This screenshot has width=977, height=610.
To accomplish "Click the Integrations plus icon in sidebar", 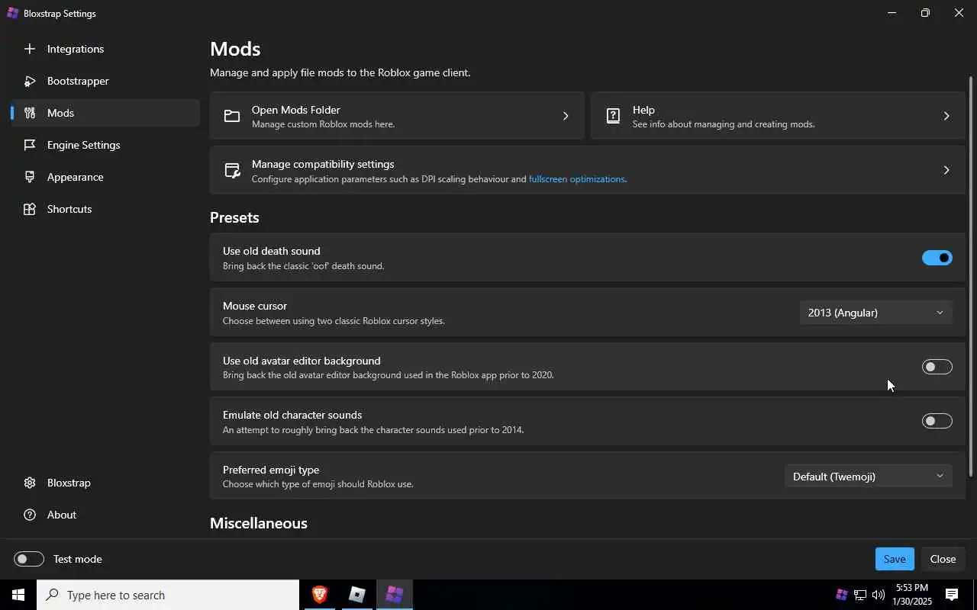I will [x=30, y=49].
